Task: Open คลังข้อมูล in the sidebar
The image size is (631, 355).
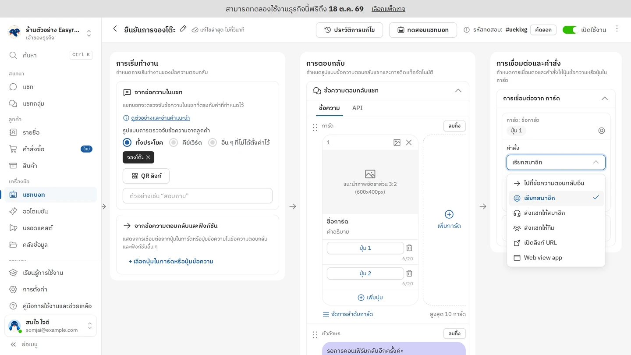Action: [50, 245]
